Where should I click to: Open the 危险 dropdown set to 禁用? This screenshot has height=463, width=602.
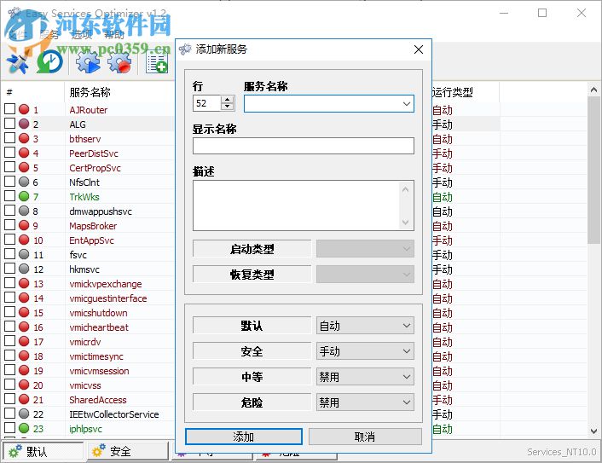click(x=365, y=402)
